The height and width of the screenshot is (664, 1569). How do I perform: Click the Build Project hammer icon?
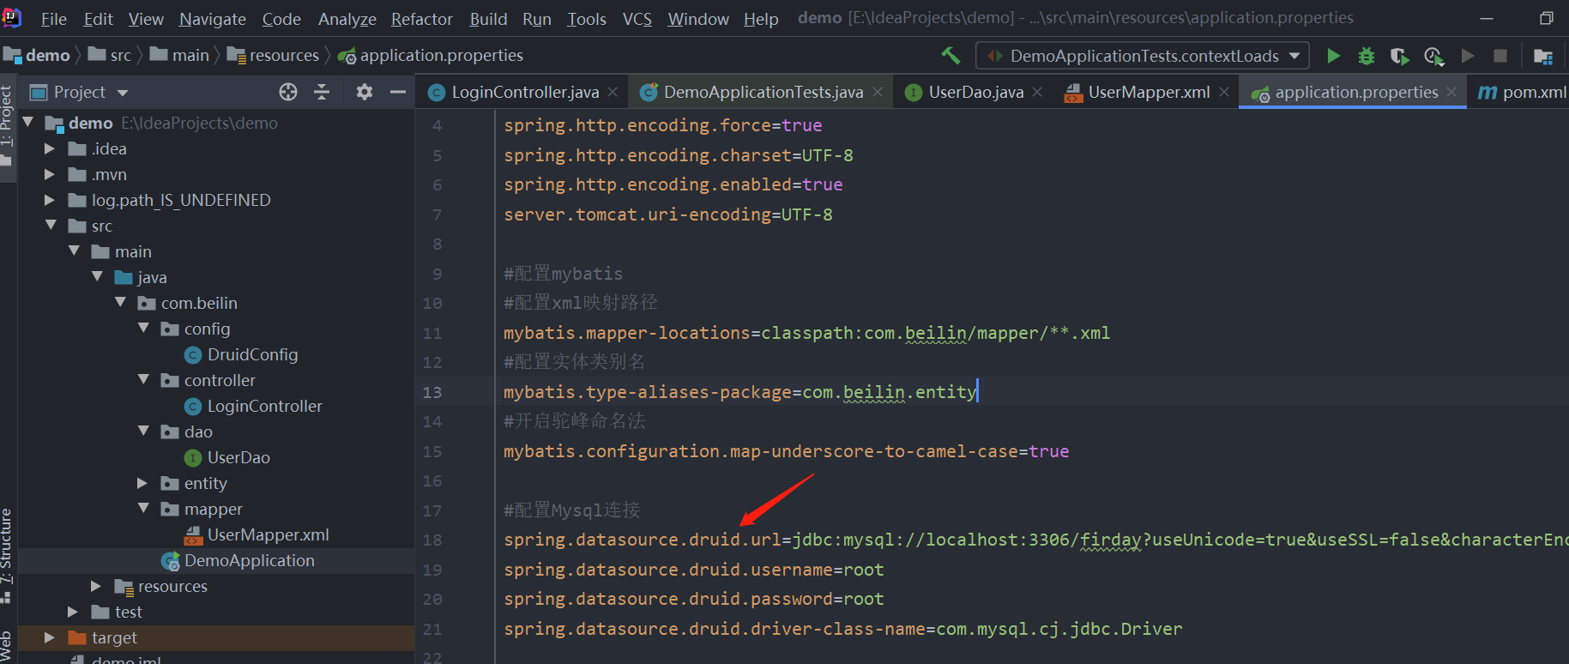950,56
